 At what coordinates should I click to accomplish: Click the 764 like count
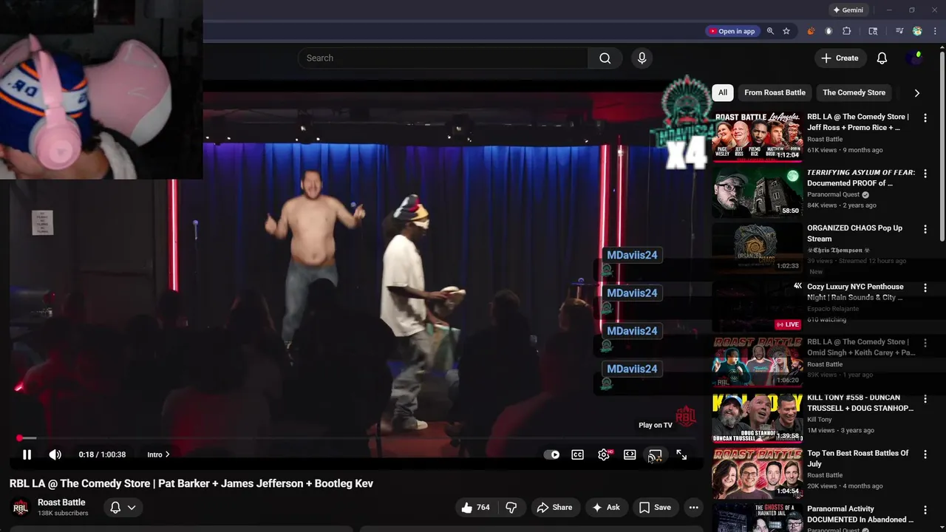[x=483, y=508]
